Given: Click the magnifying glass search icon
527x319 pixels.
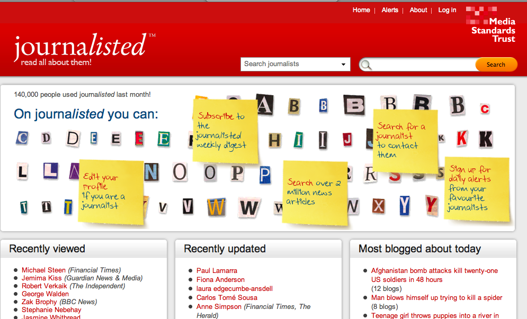Looking at the screenshot, I should coord(367,65).
